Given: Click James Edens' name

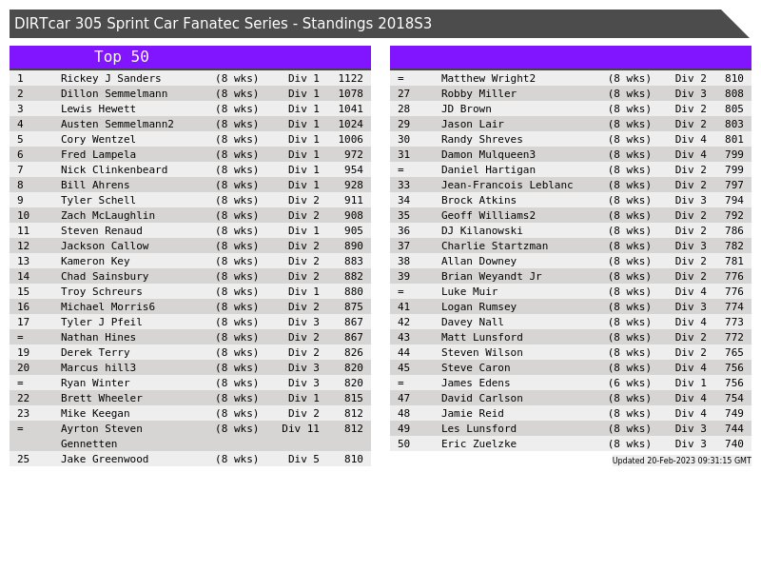Looking at the screenshot, I should 476,383.
